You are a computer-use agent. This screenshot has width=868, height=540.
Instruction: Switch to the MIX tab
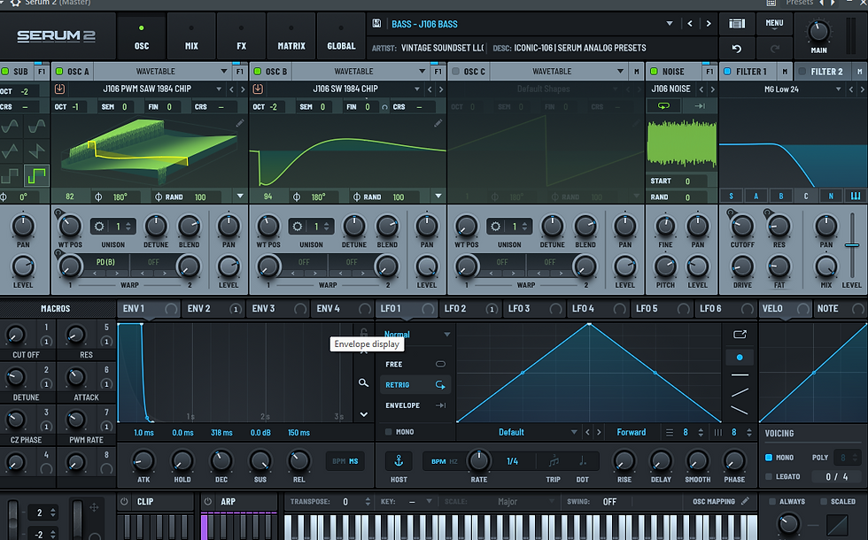coord(191,36)
